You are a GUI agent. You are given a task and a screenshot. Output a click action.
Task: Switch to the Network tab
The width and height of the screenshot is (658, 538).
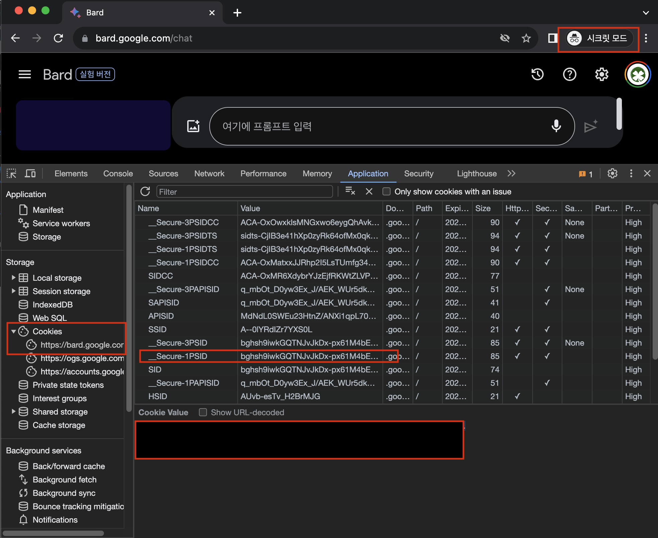(209, 174)
